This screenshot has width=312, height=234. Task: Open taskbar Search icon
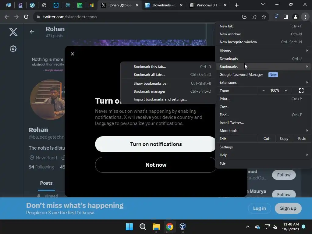click(143, 227)
